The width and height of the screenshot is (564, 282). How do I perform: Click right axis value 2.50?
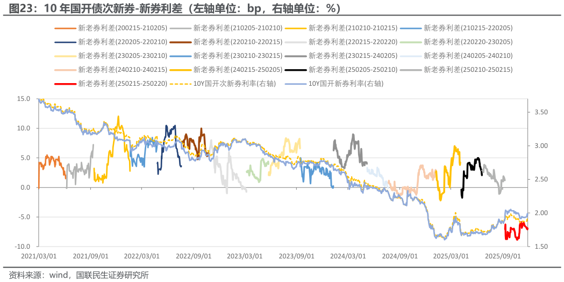[541, 179]
